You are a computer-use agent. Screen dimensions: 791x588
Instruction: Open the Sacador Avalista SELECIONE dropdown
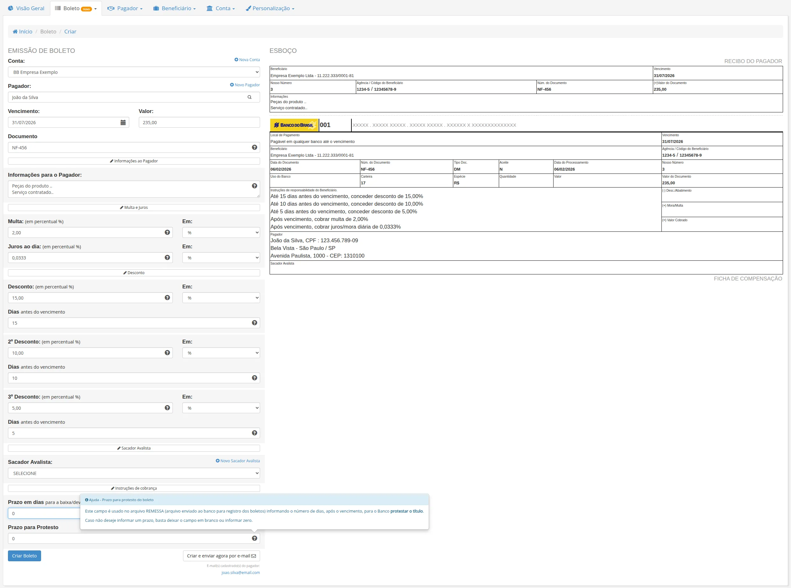[134, 473]
